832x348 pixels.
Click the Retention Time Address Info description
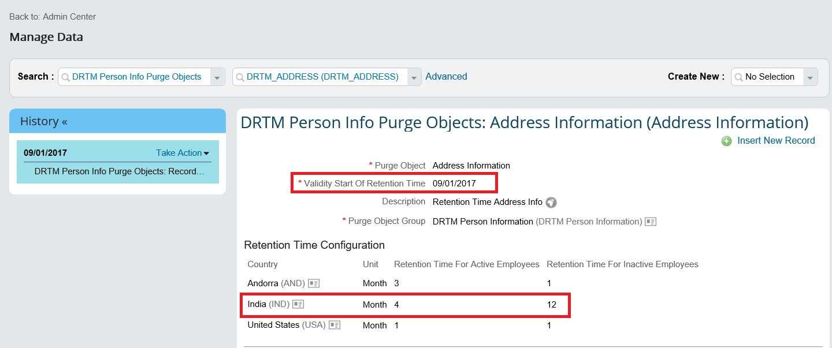pos(488,202)
